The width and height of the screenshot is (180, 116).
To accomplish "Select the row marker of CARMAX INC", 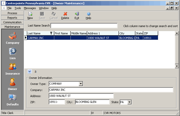I will click(x=26, y=38).
